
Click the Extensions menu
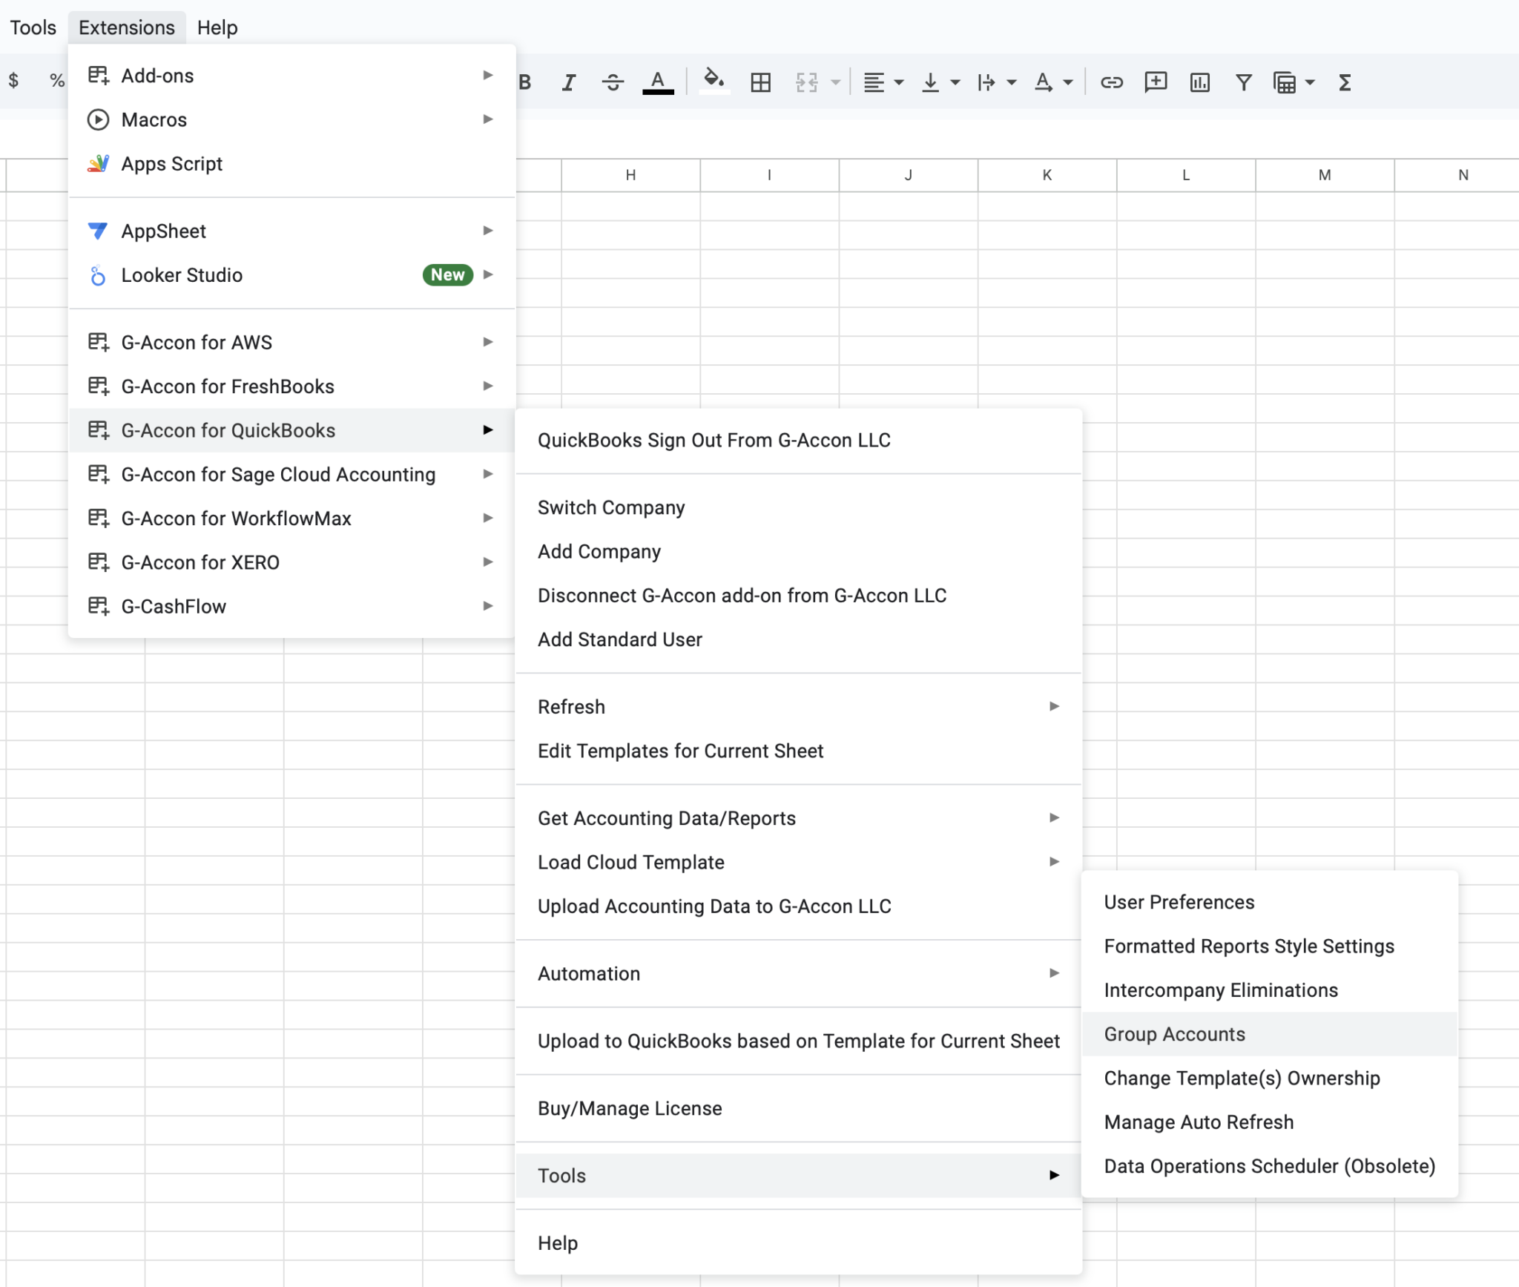pyautogui.click(x=127, y=27)
